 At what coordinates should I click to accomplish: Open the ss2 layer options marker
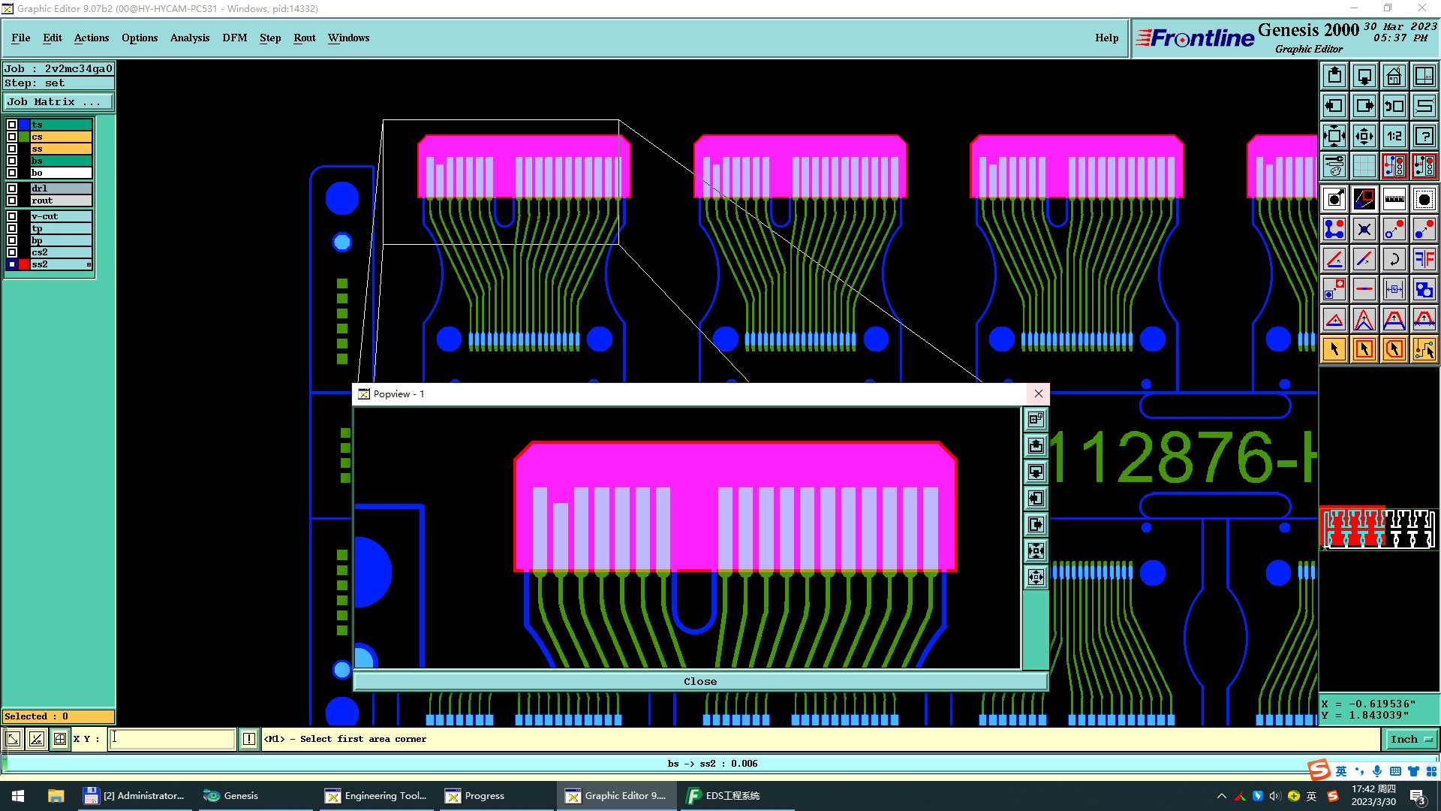click(x=89, y=264)
